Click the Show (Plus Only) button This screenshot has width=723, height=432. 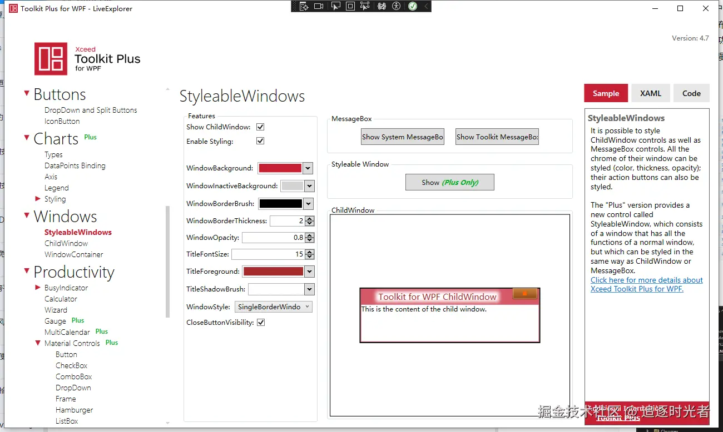450,182
